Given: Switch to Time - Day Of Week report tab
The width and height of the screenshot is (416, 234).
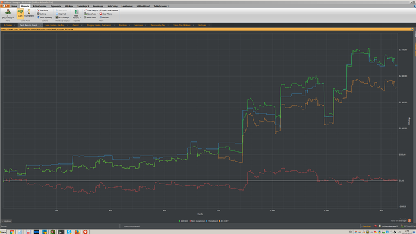Looking at the screenshot, I should point(182,25).
